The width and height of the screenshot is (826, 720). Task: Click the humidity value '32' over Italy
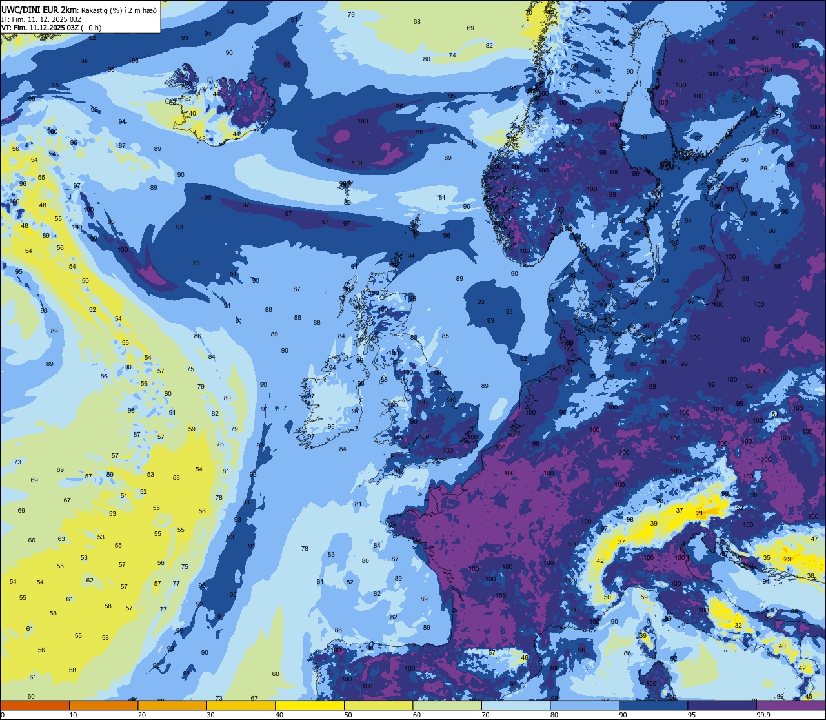pos(738,626)
